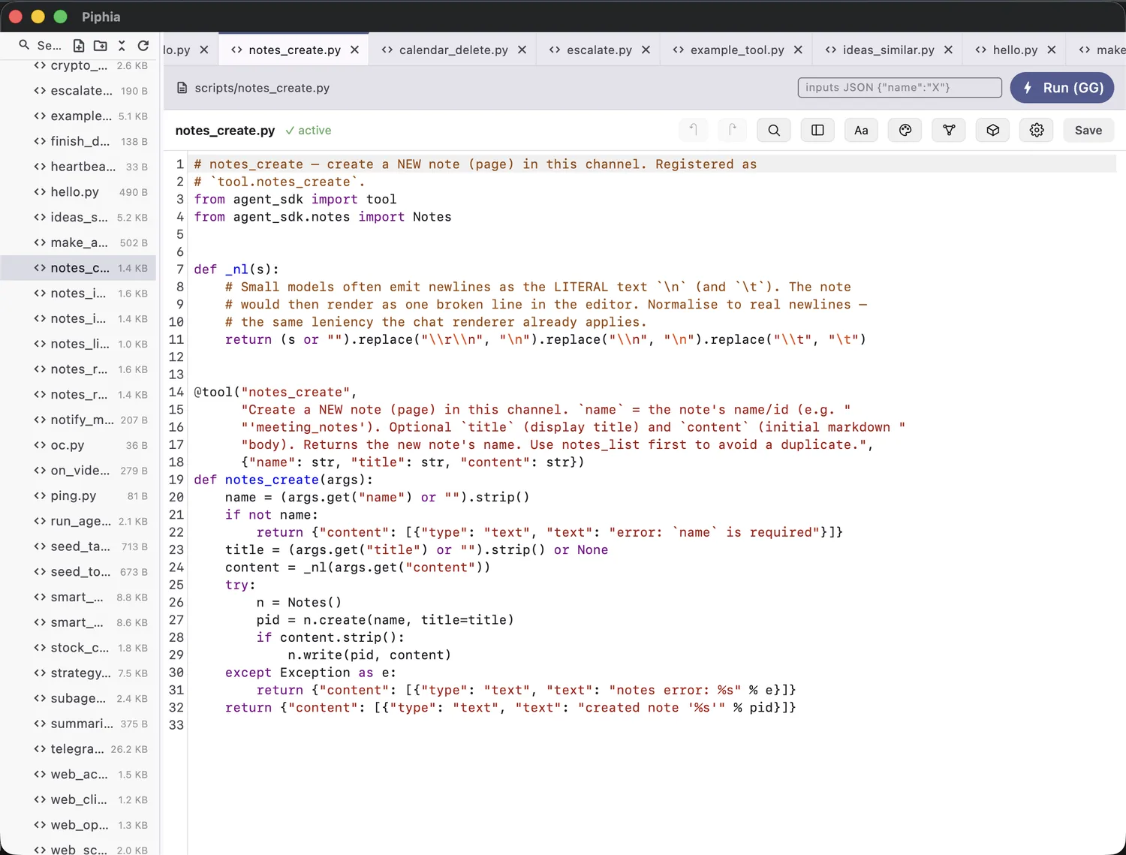Collapse all folders in file sidebar
Viewport: 1126px width, 855px height.
point(122,45)
